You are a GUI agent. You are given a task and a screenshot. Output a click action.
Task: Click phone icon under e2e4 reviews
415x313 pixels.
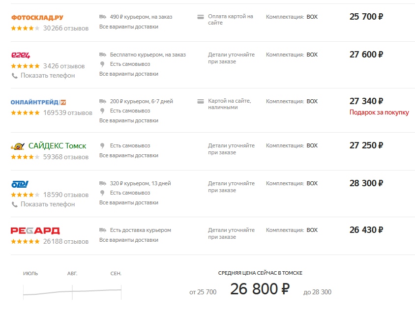pos(14,76)
